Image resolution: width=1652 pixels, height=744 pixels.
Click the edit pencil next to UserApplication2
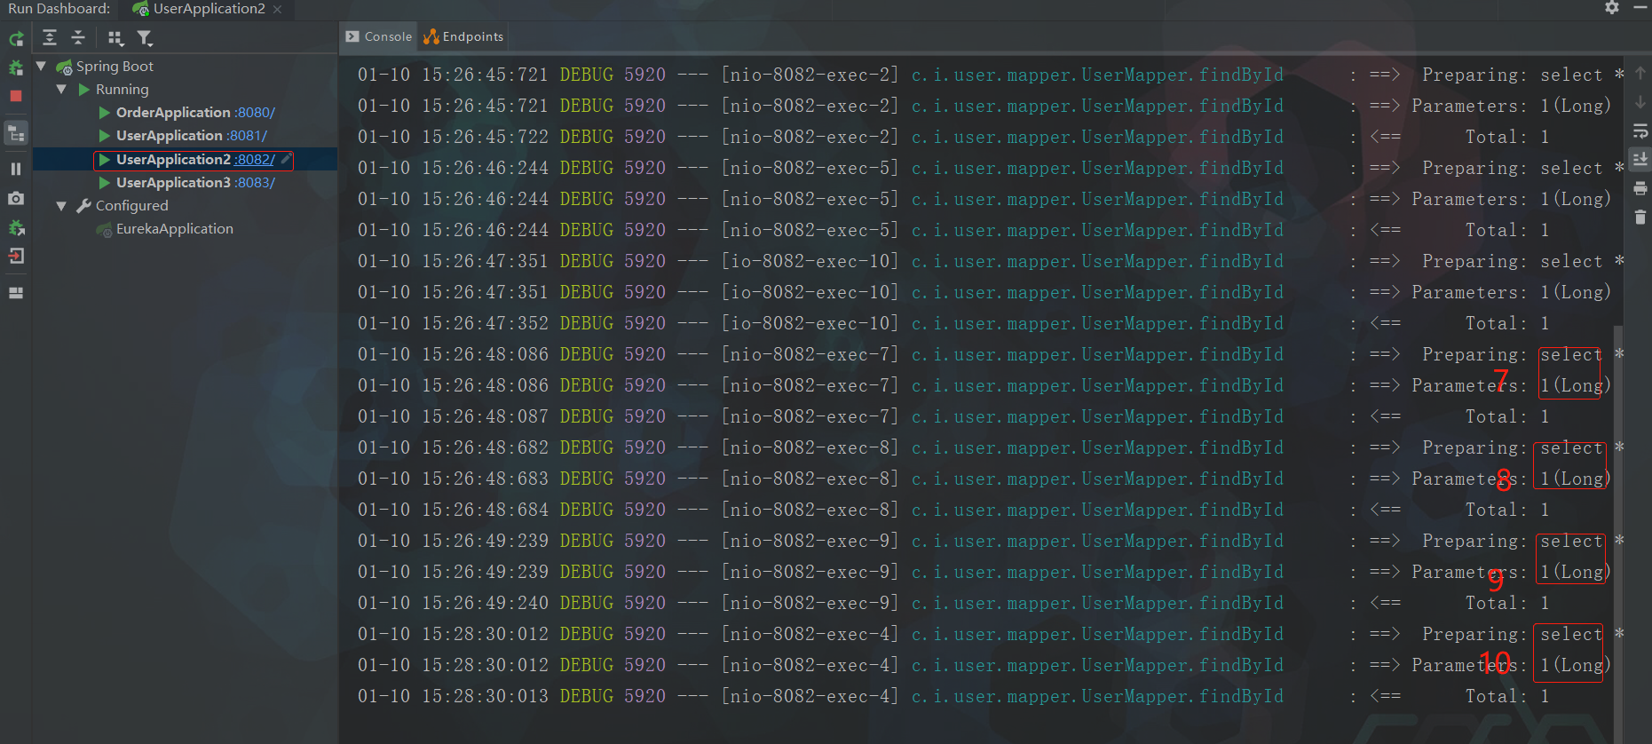point(286,159)
